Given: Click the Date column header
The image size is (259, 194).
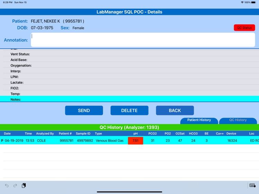Looking at the screenshot, I should [x=7, y=134].
